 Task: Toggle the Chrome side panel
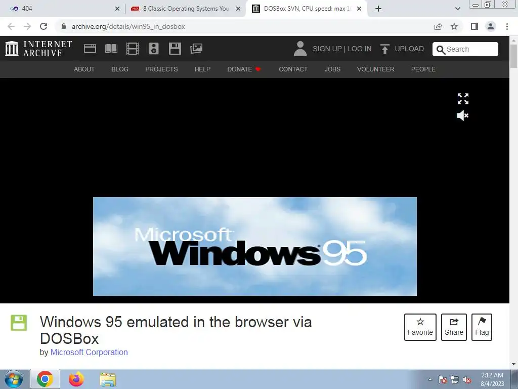click(474, 26)
